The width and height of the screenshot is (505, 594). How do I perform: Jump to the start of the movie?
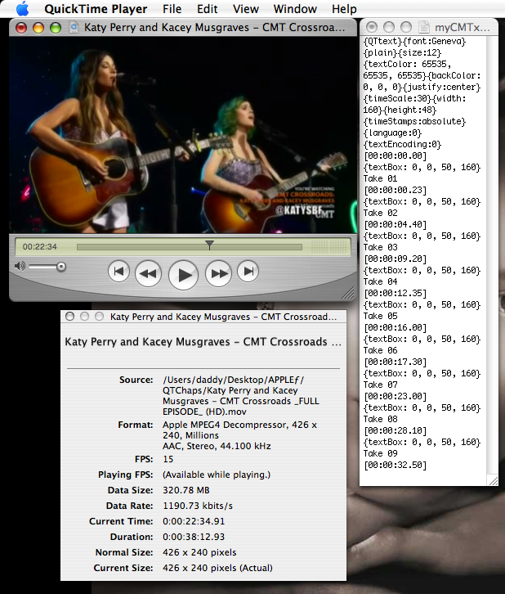[118, 272]
